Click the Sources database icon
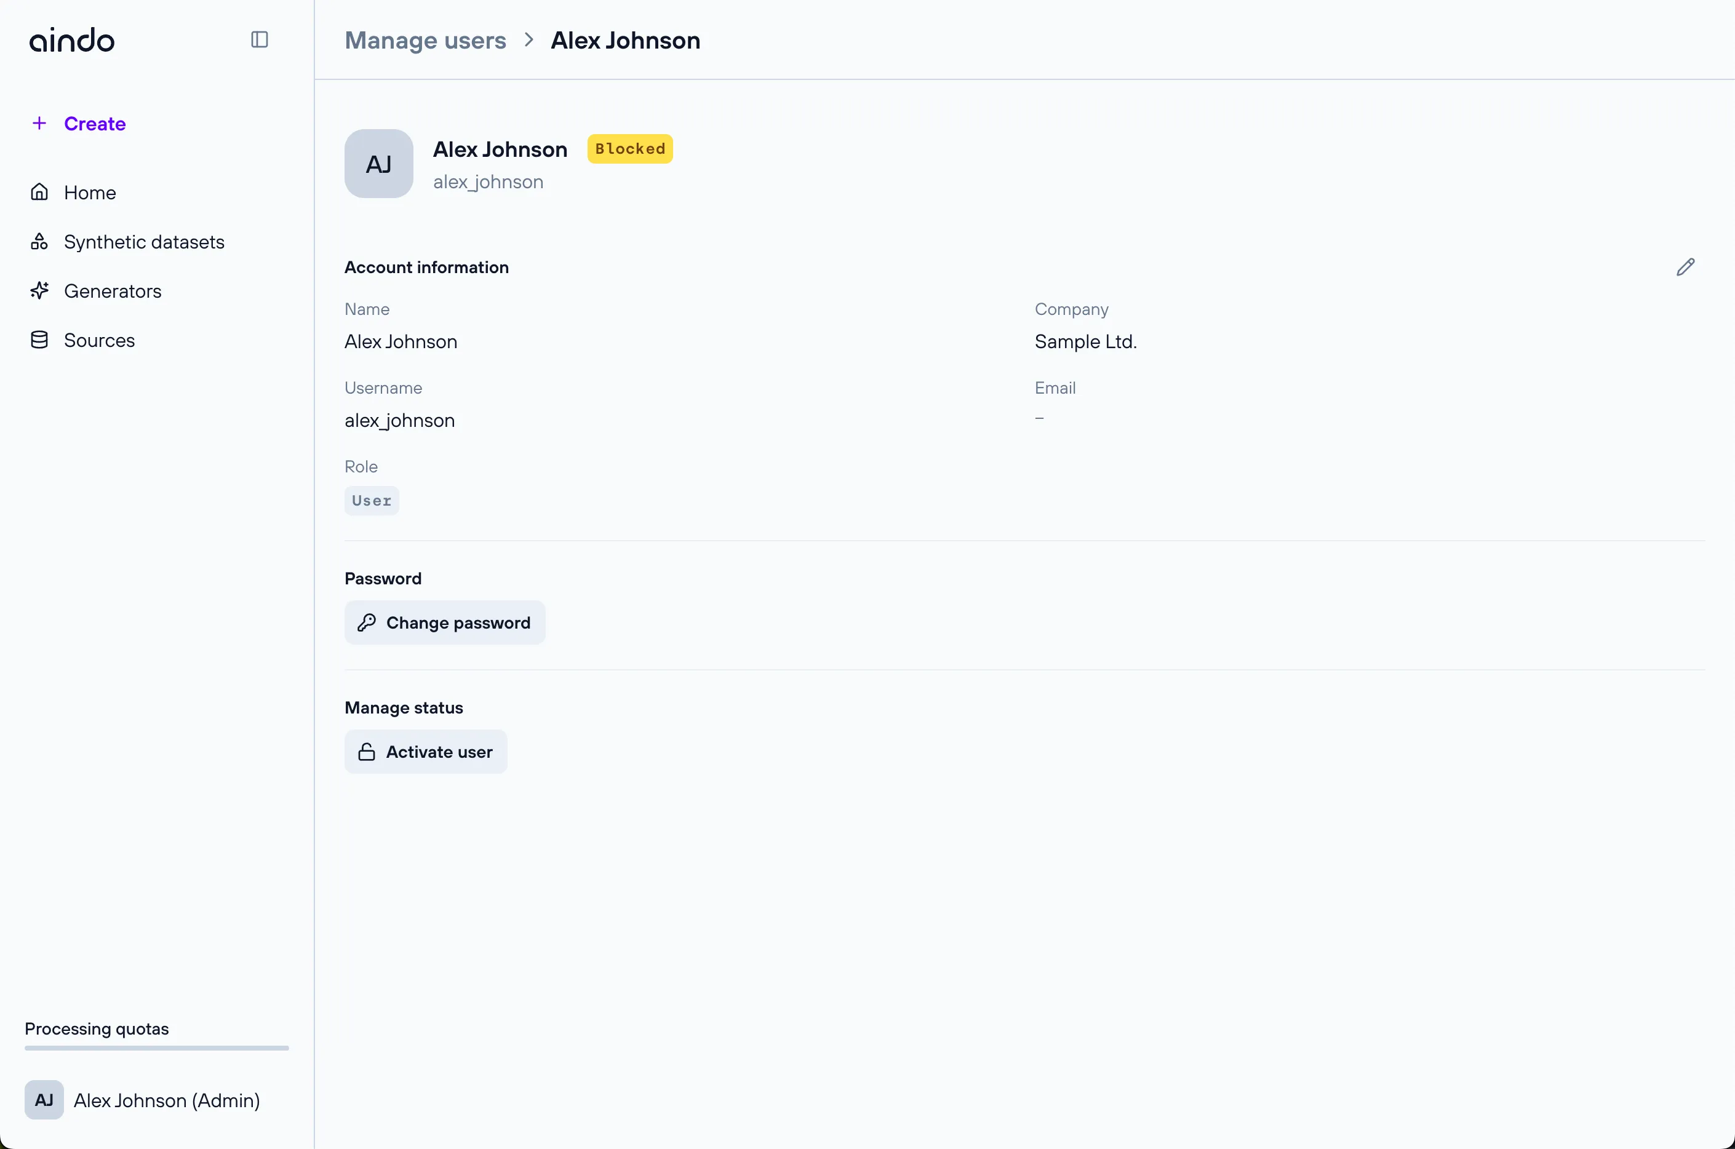Viewport: 1735px width, 1149px height. (x=39, y=340)
